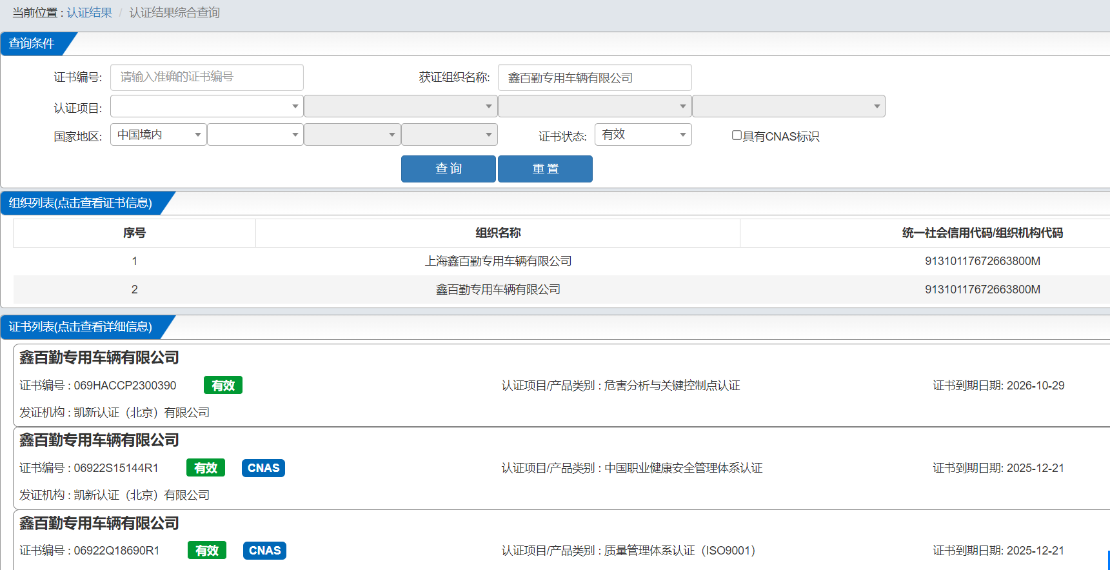Screen dimensions: 1110x570
Task: Select the 查询条件 panel tab
Action: click(x=32, y=44)
